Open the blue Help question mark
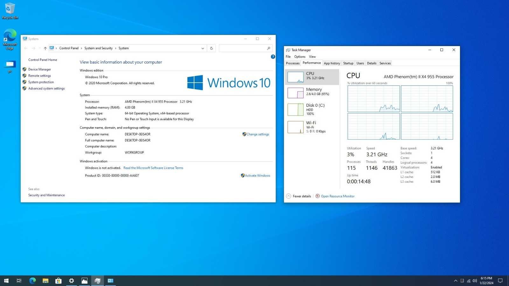509x286 pixels. pyautogui.click(x=273, y=57)
